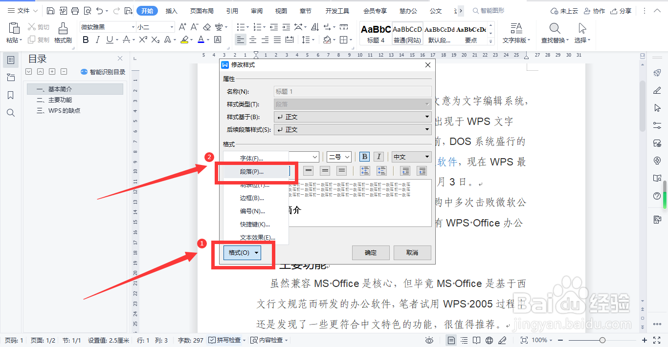Open the 格式(O) dropdown button
The image size is (668, 347).
(242, 253)
